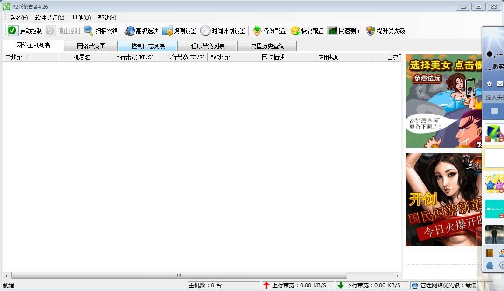Click 提升优先级 shield icon
Image resolution: width=504 pixels, height=291 pixels.
[x=371, y=31]
